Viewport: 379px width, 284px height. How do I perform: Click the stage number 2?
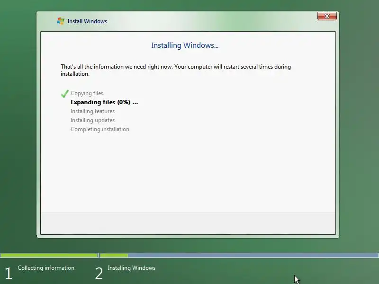pos(99,273)
